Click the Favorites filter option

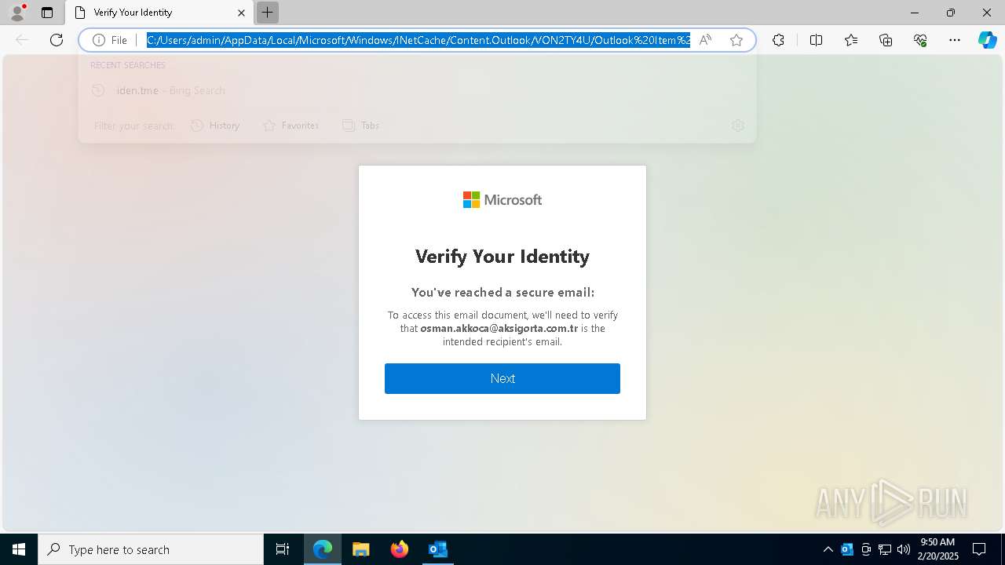click(x=291, y=126)
